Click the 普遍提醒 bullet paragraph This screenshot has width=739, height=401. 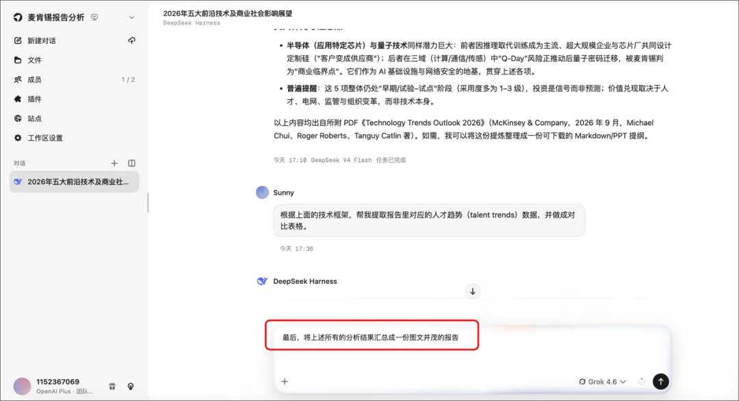coord(478,94)
